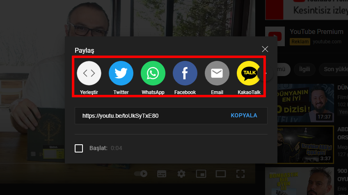Enter fullscreen mode

(x=240, y=174)
